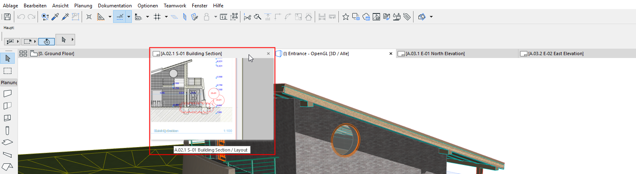The image size is (636, 174).
Task: Select the Inject Parameters syringe icon
Action: tap(65, 17)
